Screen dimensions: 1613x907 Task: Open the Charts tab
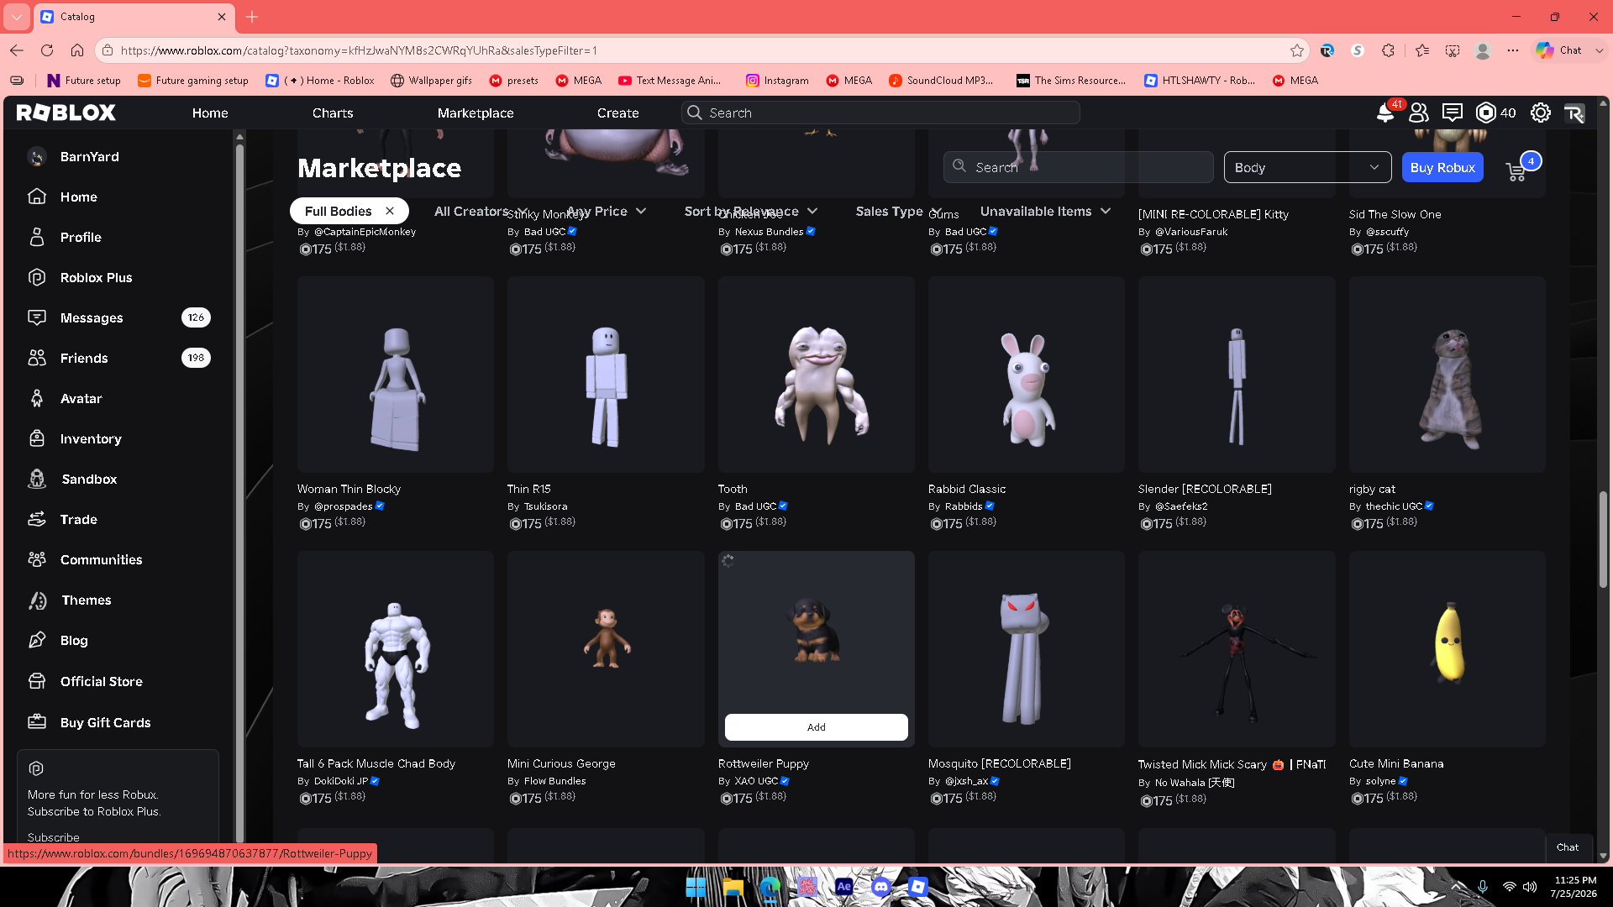333,113
